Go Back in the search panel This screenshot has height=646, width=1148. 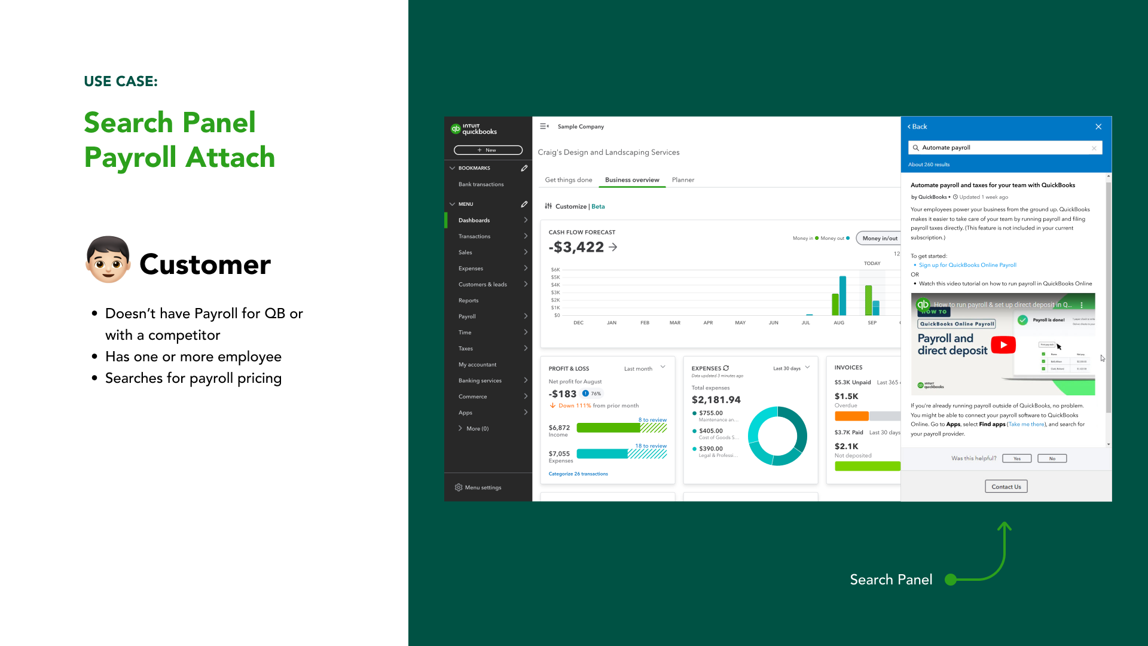point(917,127)
